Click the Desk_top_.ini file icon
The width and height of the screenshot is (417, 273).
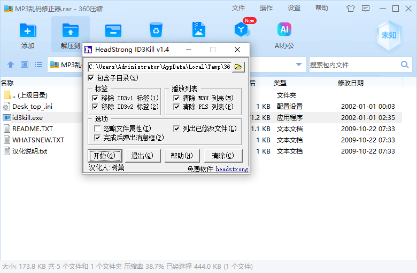pos(6,107)
